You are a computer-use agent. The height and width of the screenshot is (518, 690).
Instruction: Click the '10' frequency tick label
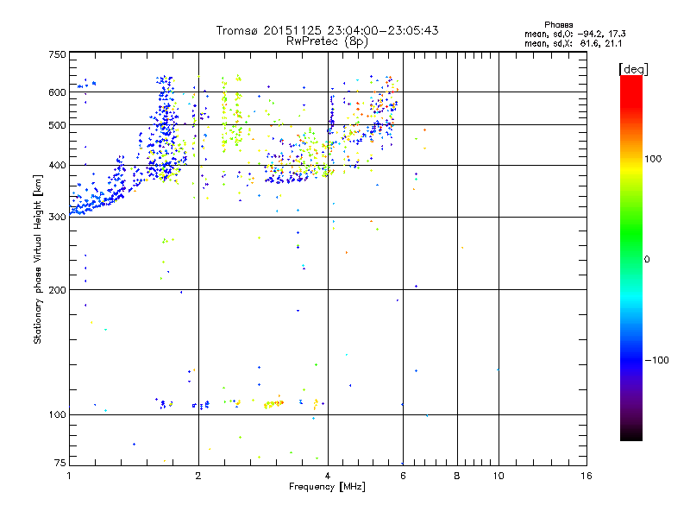pos(499,476)
